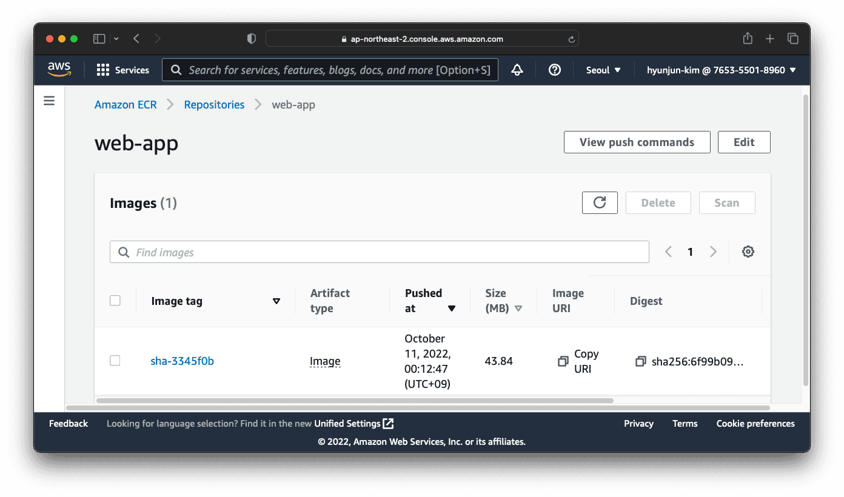The width and height of the screenshot is (844, 497).
Task: Collapse the sidebar with hamburger menu icon
Action: pyautogui.click(x=49, y=101)
